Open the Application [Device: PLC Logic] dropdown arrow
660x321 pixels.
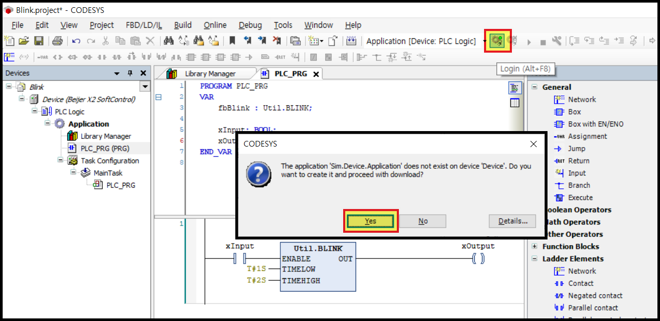(x=485, y=41)
